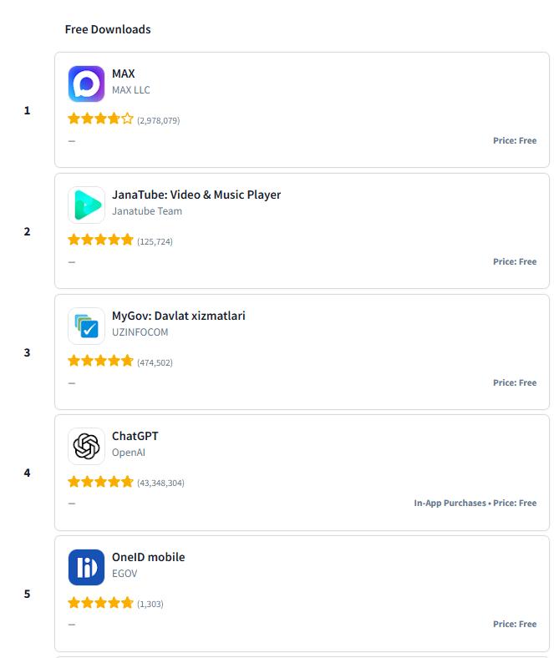
Task: Select the MyGov app icon
Action: click(x=86, y=326)
